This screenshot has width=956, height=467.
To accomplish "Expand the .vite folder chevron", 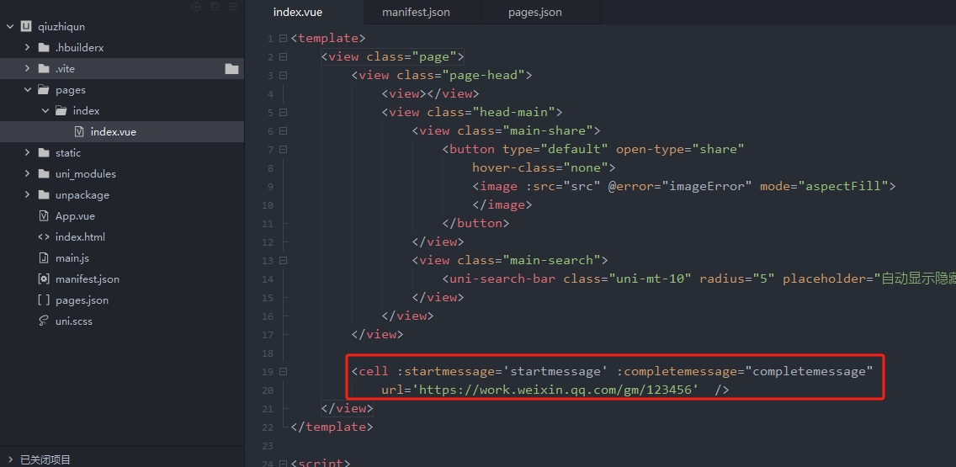I will pos(27,68).
